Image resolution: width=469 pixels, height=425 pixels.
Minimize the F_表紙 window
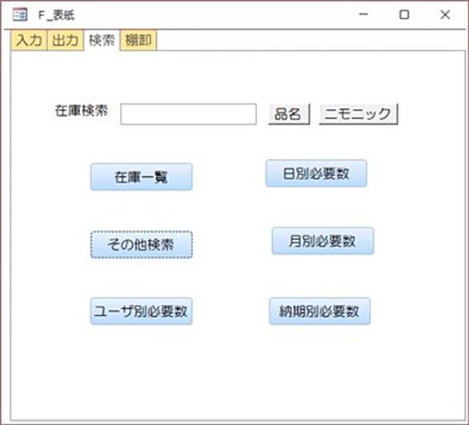click(x=363, y=14)
